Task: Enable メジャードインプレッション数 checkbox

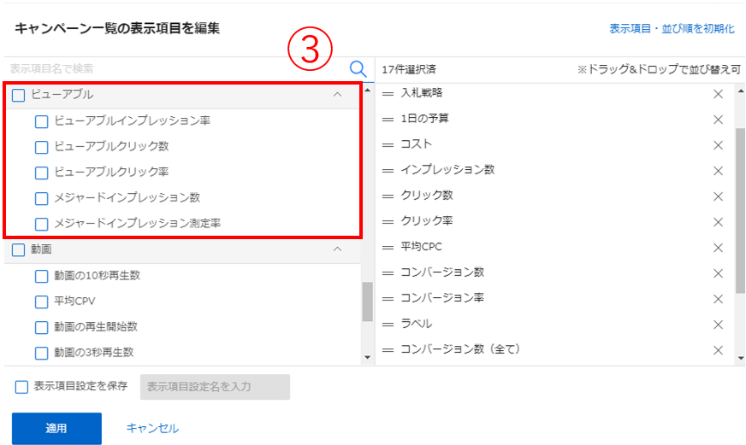Action: 41,198
